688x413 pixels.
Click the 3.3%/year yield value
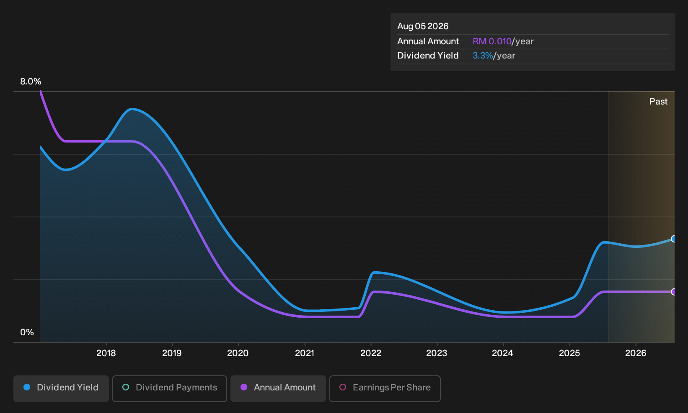pos(494,56)
